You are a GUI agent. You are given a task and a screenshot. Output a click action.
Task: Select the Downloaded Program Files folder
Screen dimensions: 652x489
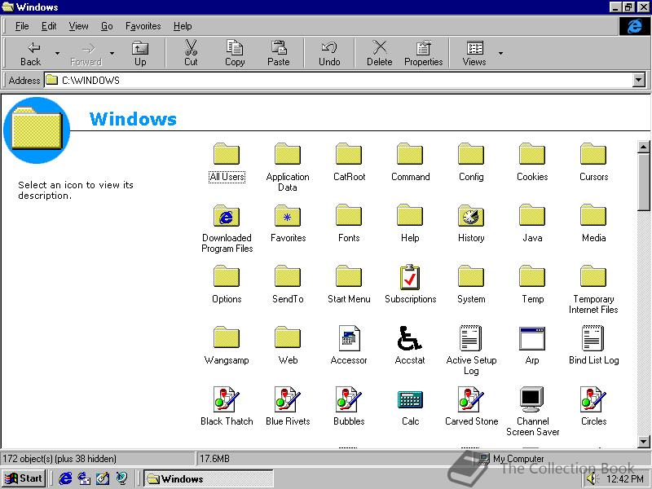[x=227, y=229]
